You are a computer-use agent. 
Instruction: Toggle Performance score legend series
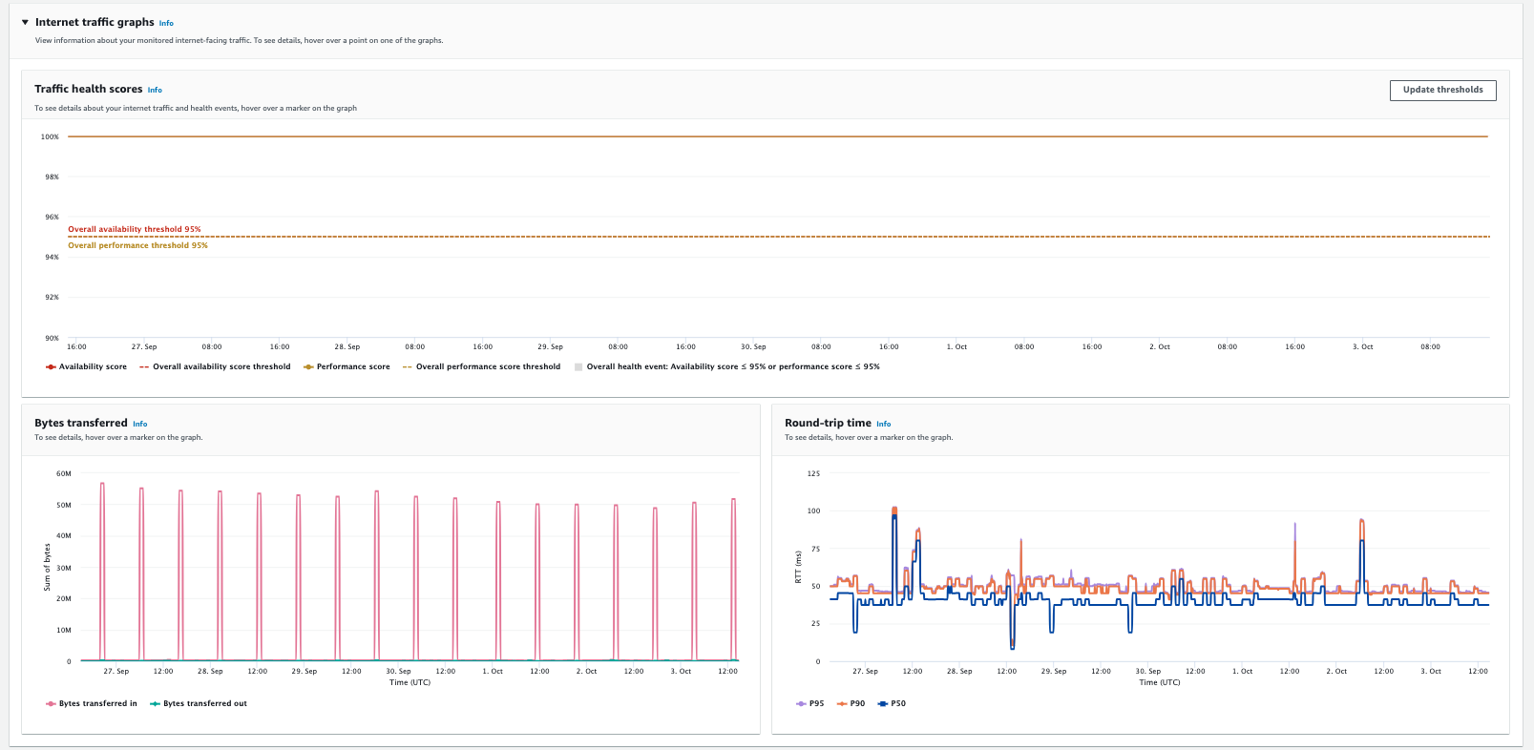[352, 366]
